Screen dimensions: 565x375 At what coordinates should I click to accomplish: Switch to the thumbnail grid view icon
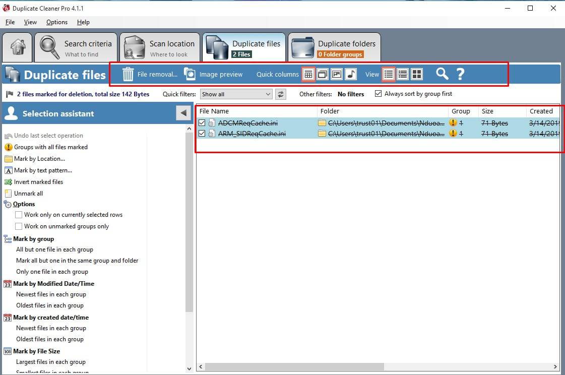(417, 74)
